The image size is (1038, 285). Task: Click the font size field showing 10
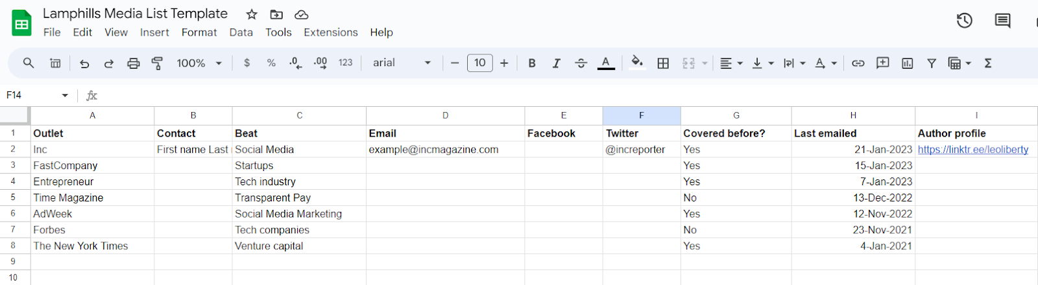point(480,63)
